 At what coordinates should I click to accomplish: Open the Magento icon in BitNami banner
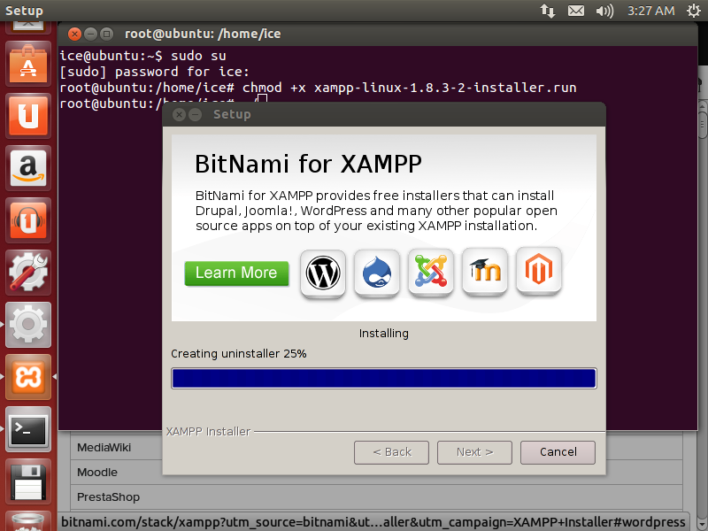click(539, 271)
